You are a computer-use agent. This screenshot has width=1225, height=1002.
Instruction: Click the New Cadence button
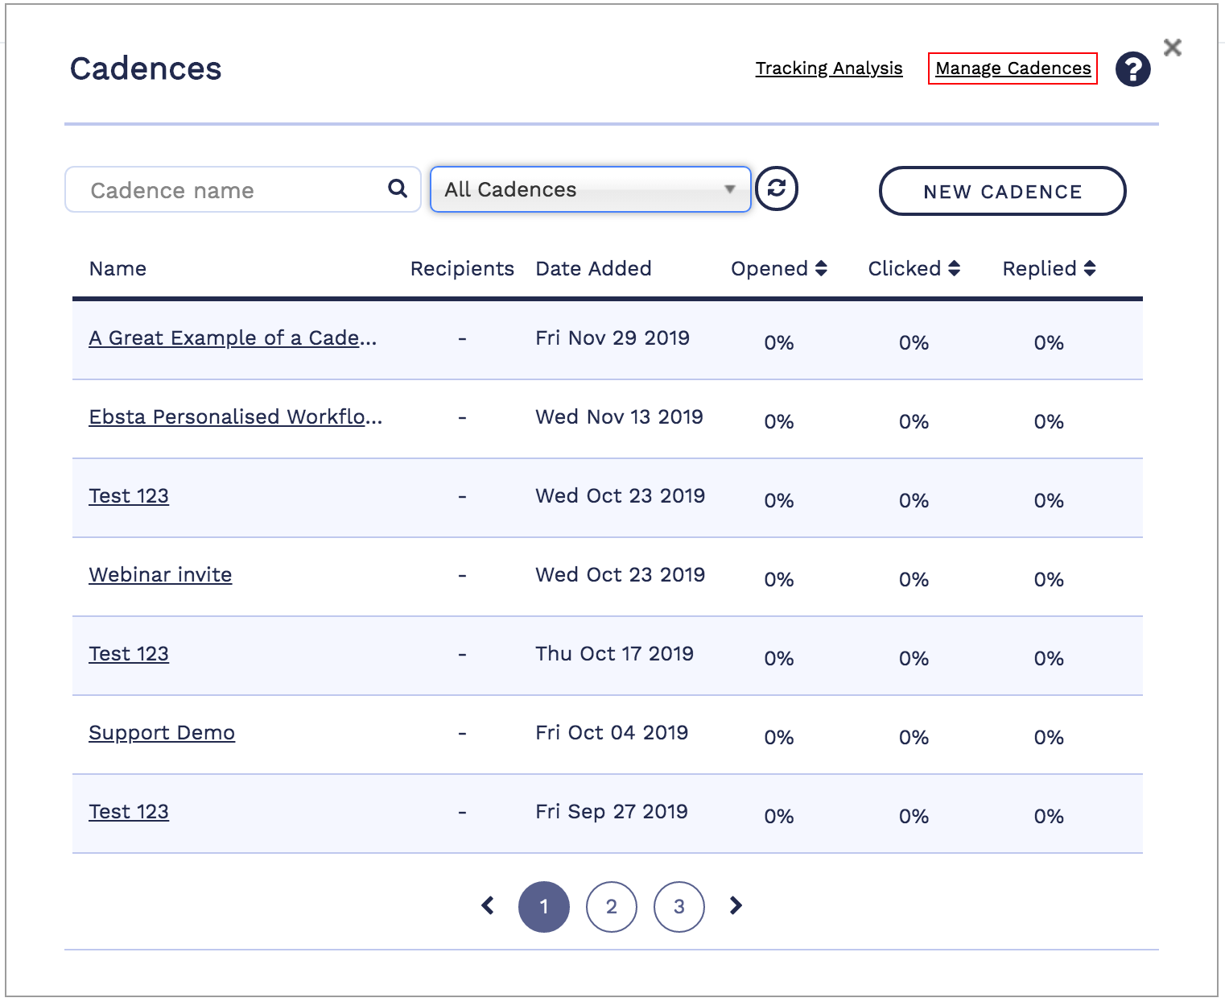point(1002,192)
